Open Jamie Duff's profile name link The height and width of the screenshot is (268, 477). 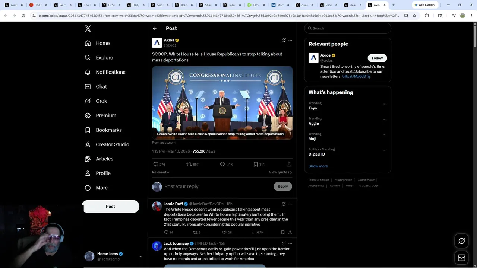pyautogui.click(x=173, y=204)
